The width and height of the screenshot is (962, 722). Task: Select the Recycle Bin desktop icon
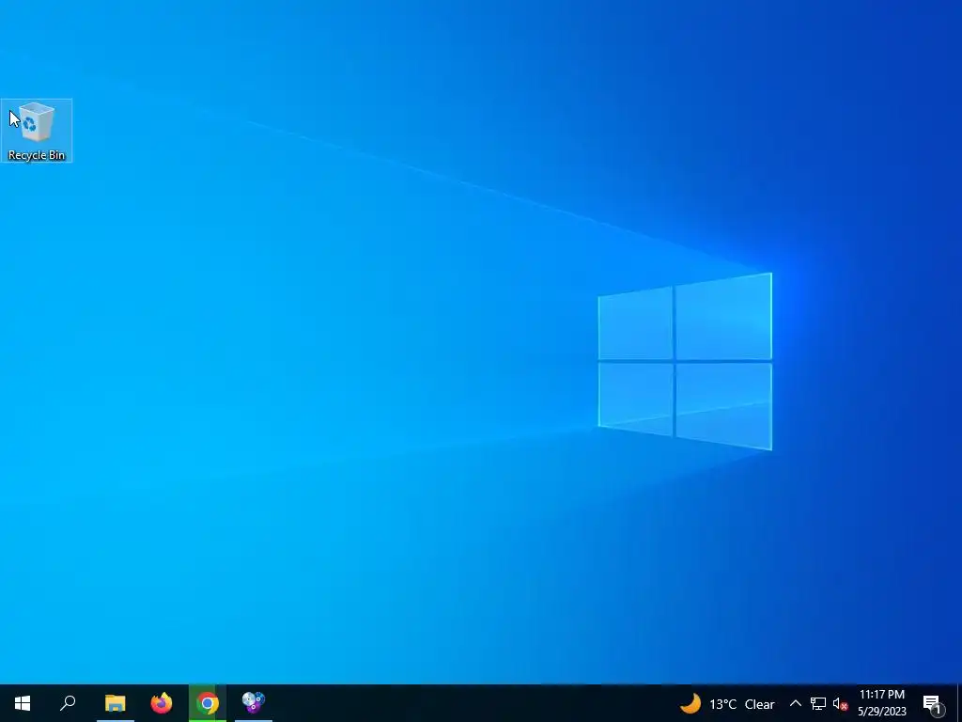click(37, 131)
